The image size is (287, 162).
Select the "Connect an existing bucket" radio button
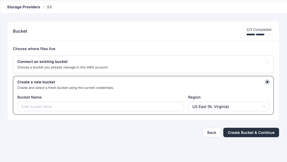pos(267,61)
